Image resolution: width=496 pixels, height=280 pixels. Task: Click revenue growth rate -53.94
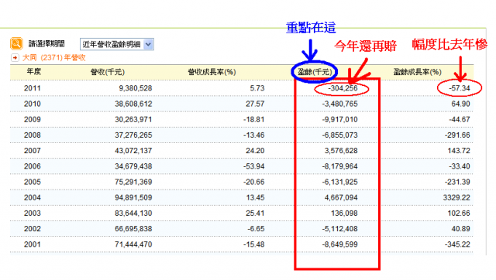(x=253, y=166)
